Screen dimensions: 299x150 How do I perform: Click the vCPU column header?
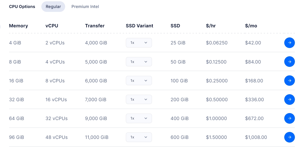point(52,26)
